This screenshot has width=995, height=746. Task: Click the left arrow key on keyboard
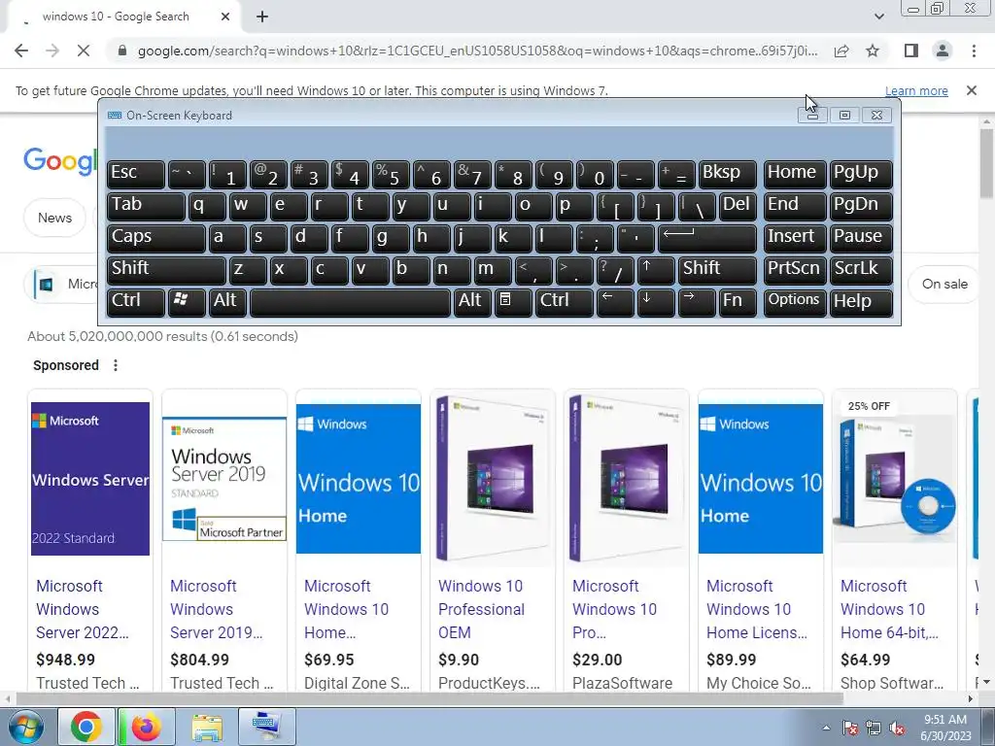(614, 302)
